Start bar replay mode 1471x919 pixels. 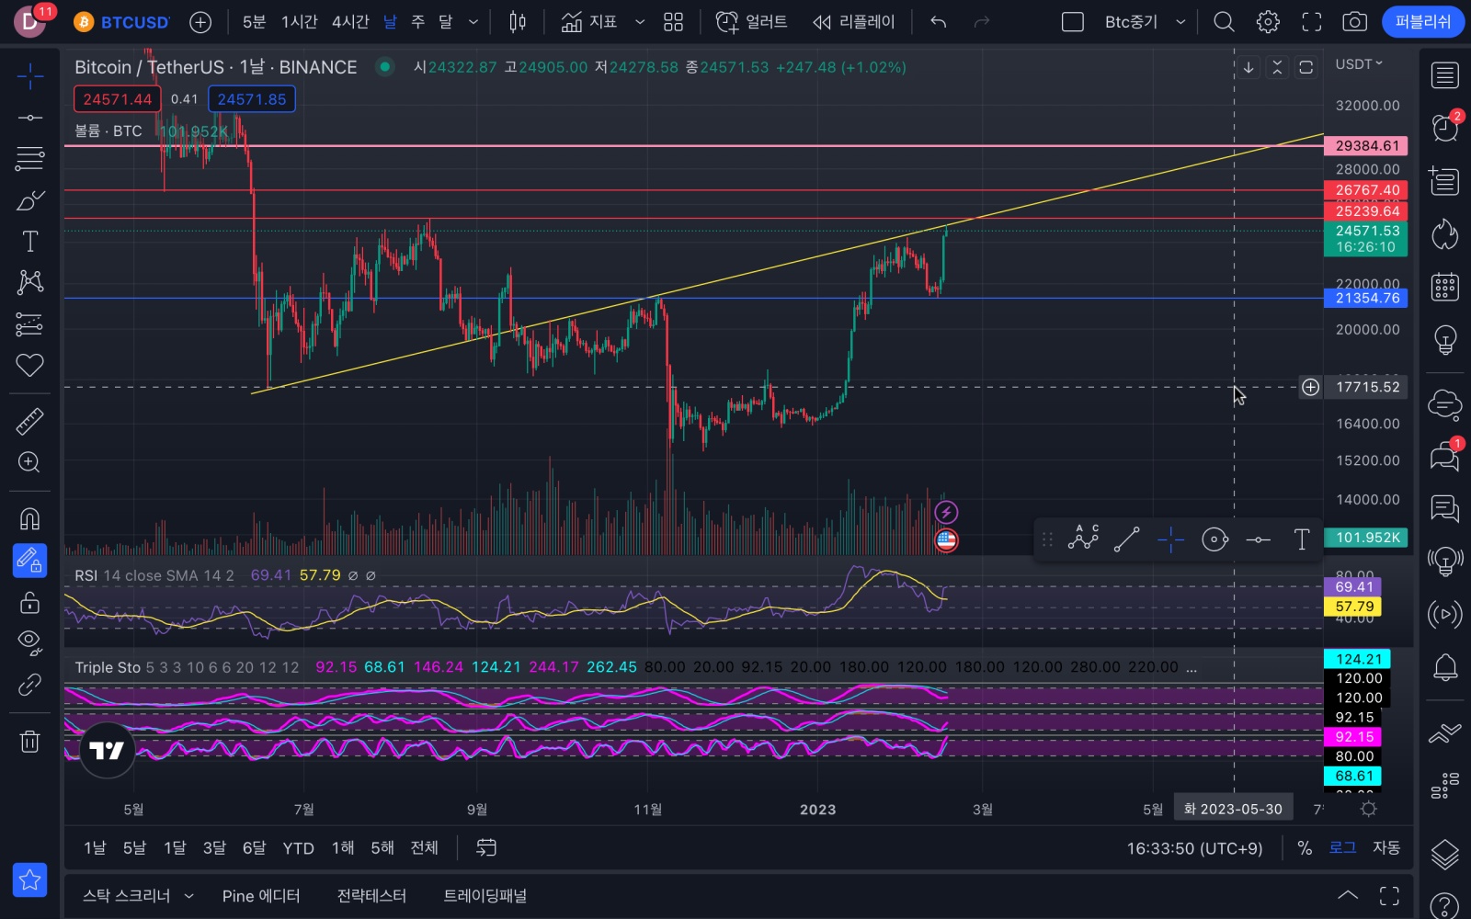853,22
